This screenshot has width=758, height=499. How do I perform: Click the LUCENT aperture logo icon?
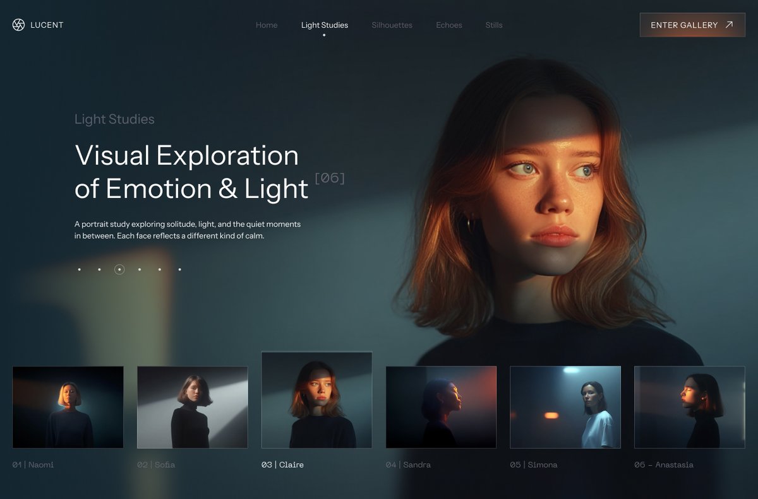click(19, 25)
